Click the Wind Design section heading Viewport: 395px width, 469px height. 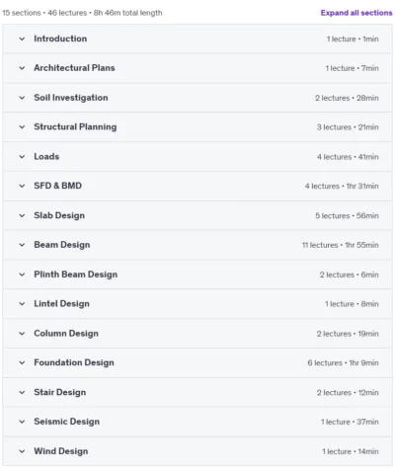click(x=61, y=451)
